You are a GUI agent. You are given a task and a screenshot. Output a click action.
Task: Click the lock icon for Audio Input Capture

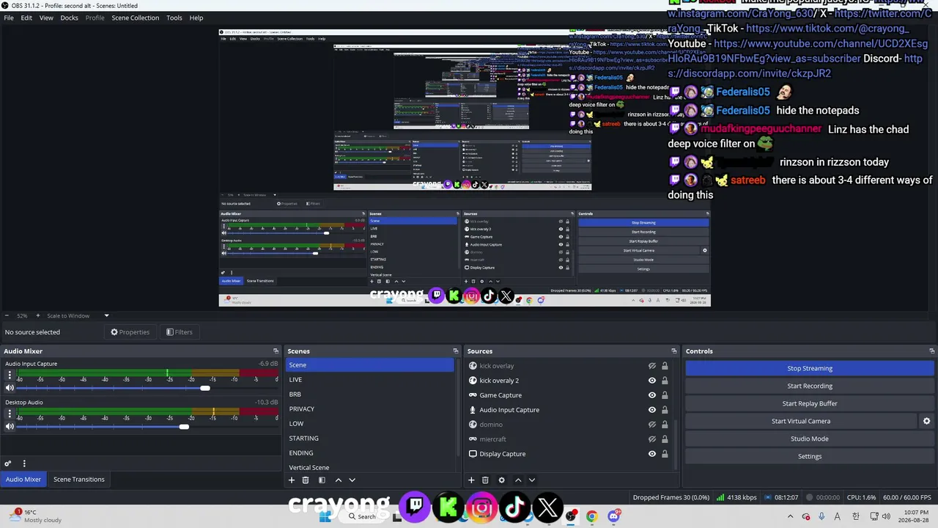[x=665, y=410]
